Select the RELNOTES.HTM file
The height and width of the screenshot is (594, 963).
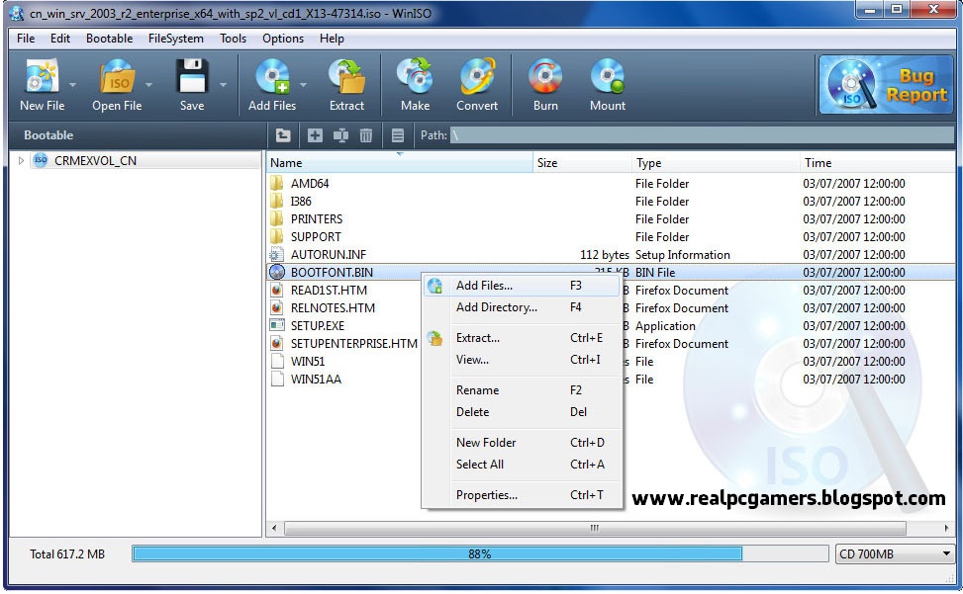click(333, 307)
